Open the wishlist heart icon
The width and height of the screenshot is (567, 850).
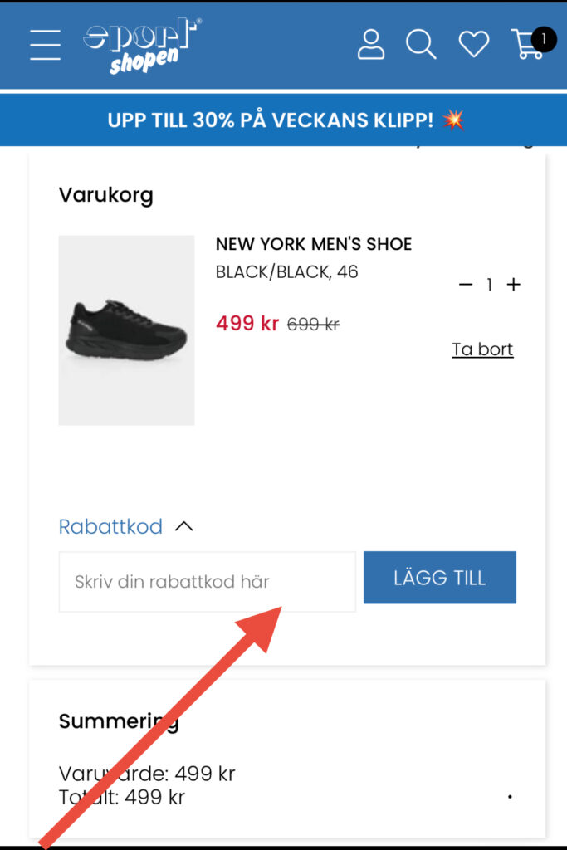tap(474, 44)
